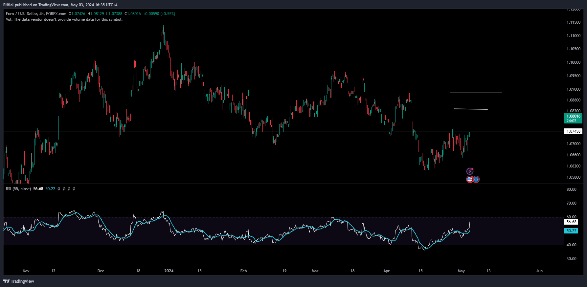Click the RSI legend value 50.22

50,189
